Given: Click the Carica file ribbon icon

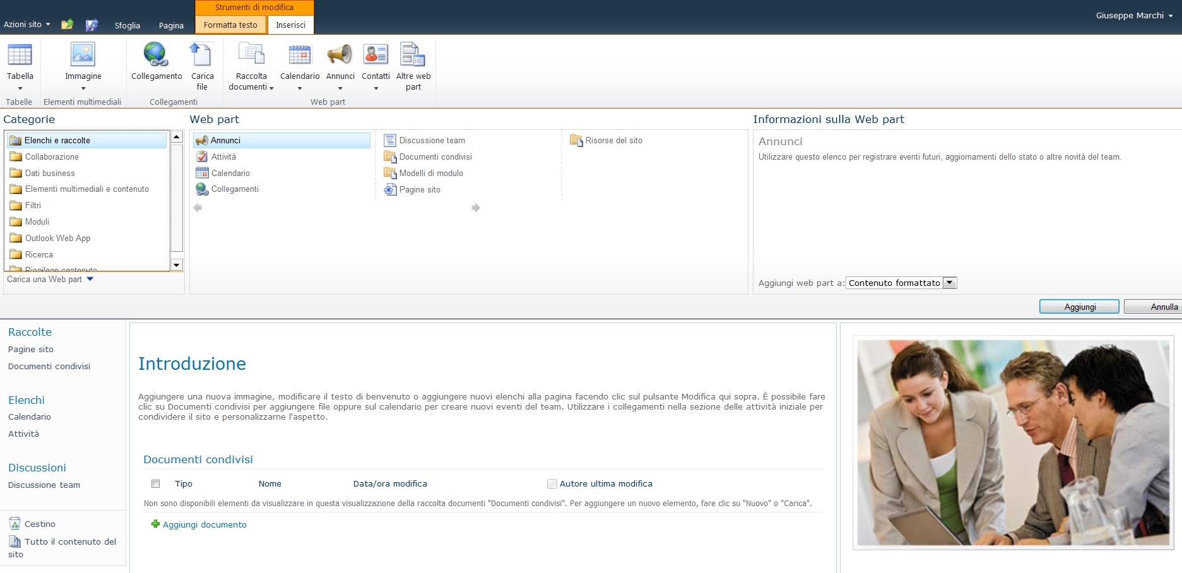Looking at the screenshot, I should [201, 54].
